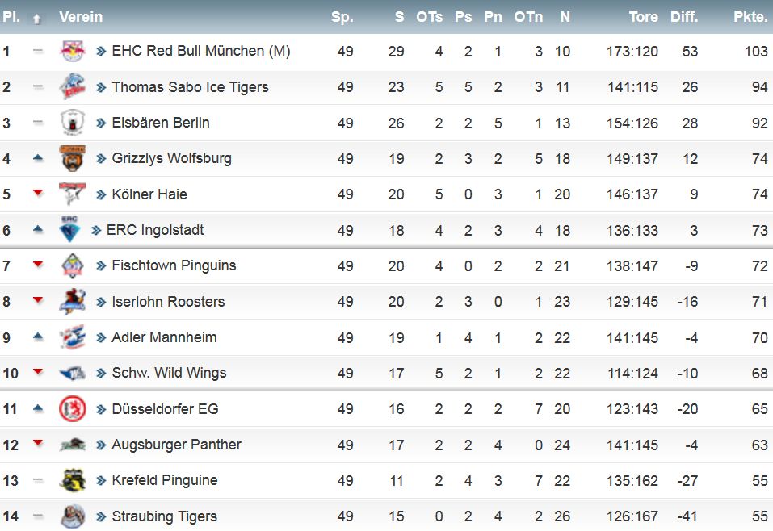Click the Iserlohn Roosters logo
This screenshot has width=773, height=531.
point(73,302)
